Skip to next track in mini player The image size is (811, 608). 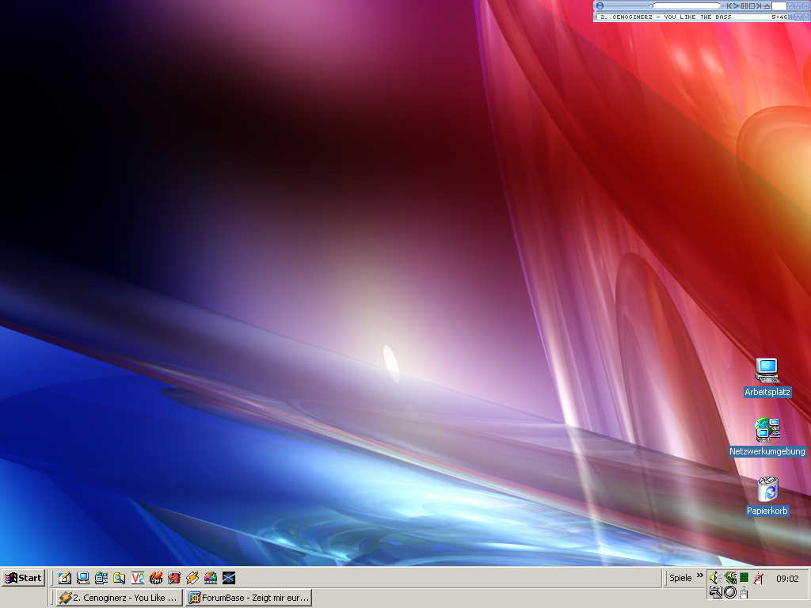coord(759,6)
